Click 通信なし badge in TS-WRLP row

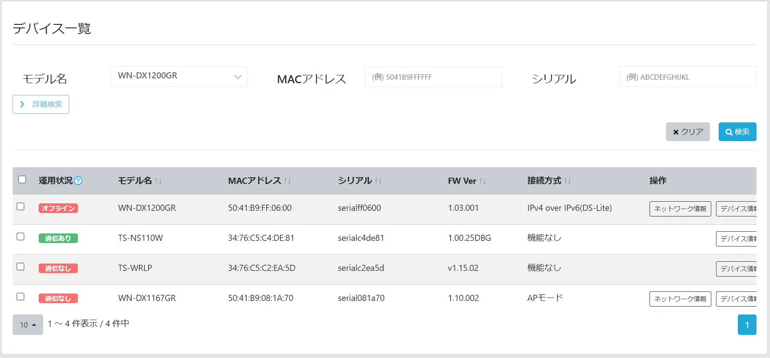[x=58, y=268]
